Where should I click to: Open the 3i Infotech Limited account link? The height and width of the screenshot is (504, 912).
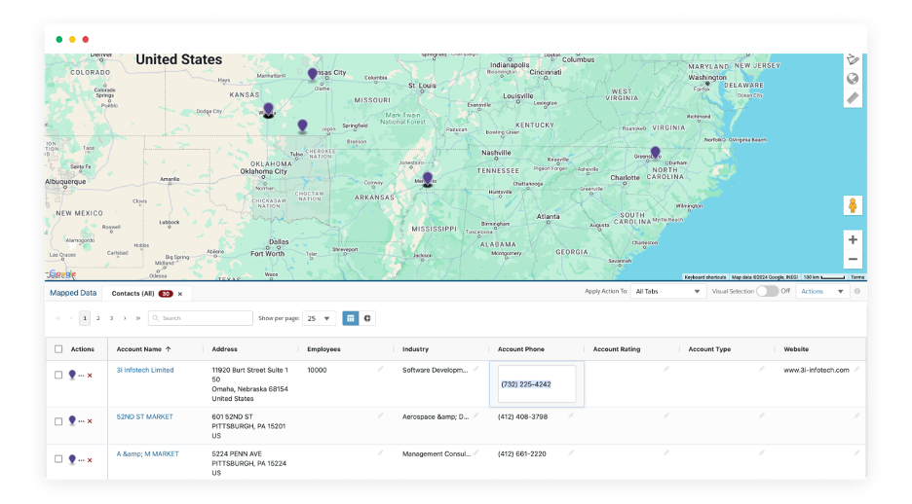pos(145,370)
